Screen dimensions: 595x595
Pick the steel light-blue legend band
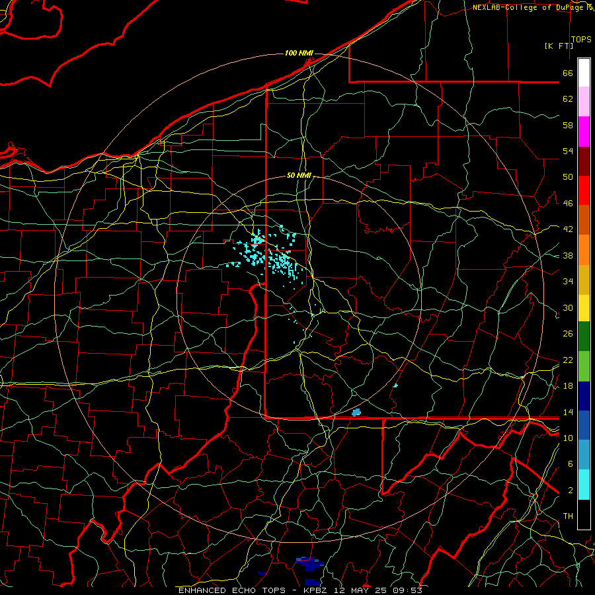coord(584,455)
